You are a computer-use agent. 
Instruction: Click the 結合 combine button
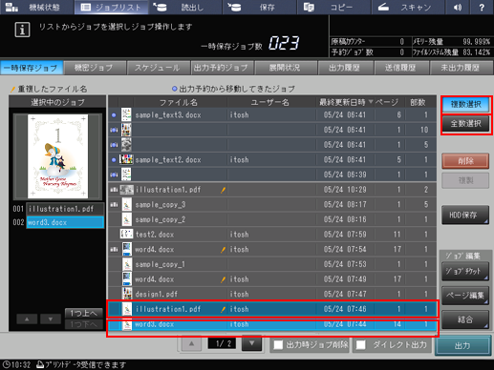click(465, 319)
